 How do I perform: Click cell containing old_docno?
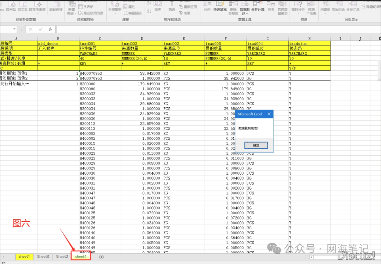(58, 43)
